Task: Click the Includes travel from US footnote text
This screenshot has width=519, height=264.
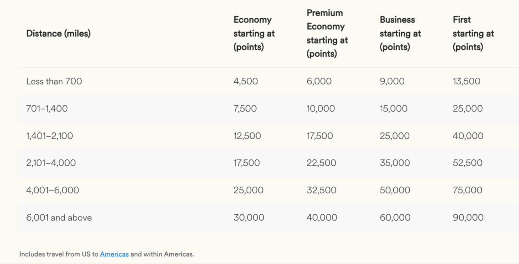Action: (59, 254)
